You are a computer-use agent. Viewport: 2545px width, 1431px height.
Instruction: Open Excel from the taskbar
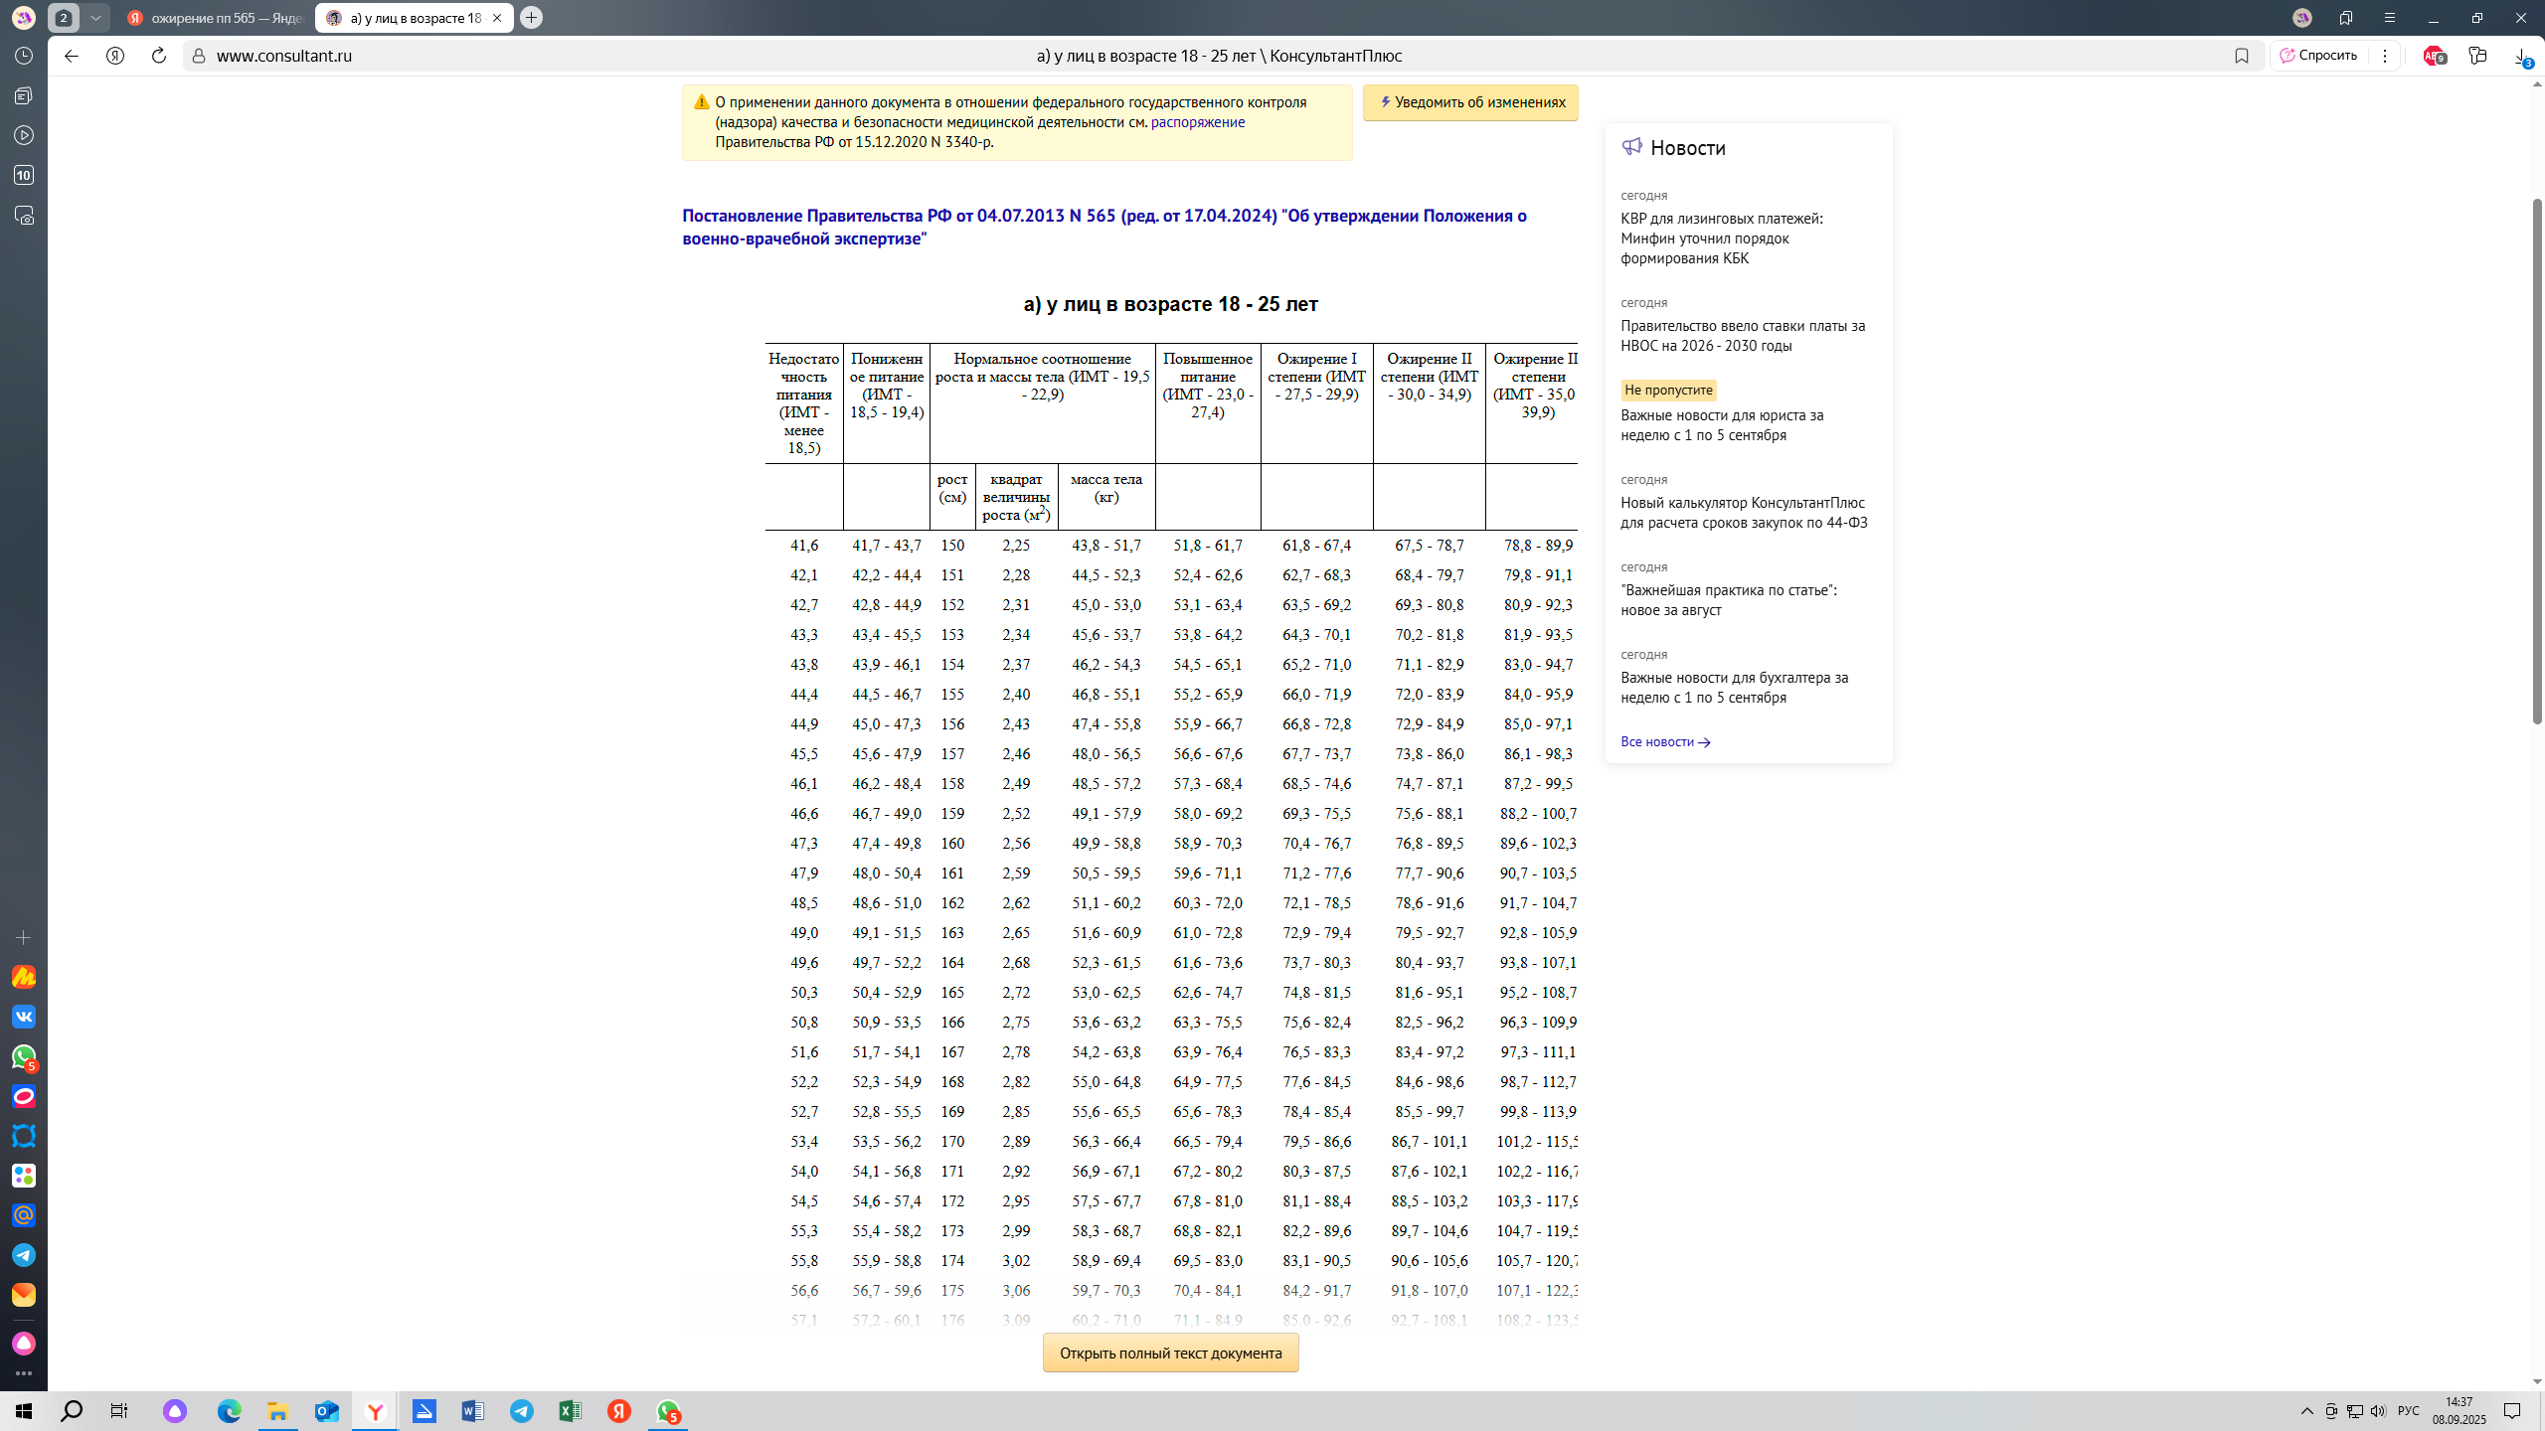pyautogui.click(x=570, y=1411)
